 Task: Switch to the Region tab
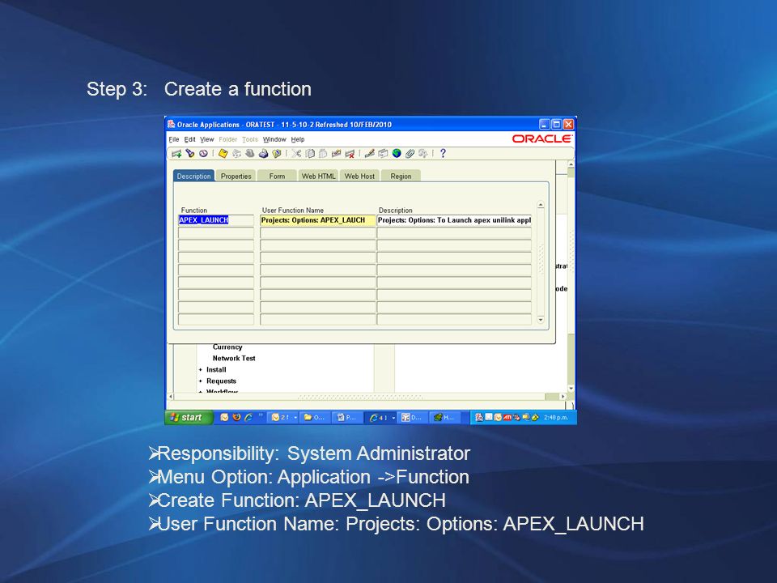point(401,176)
